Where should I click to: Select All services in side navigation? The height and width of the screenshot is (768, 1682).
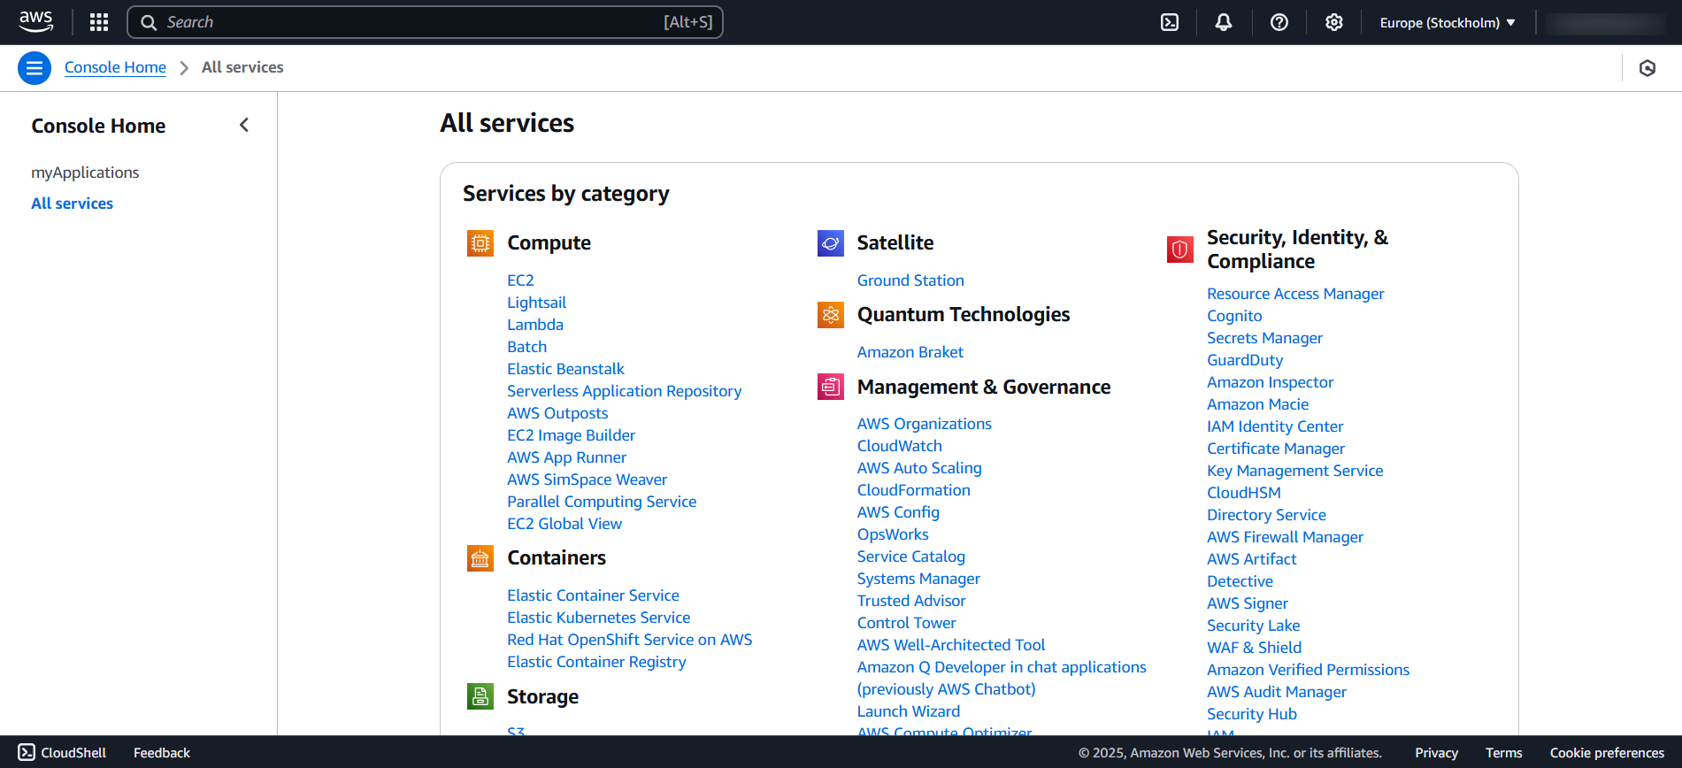[73, 204]
